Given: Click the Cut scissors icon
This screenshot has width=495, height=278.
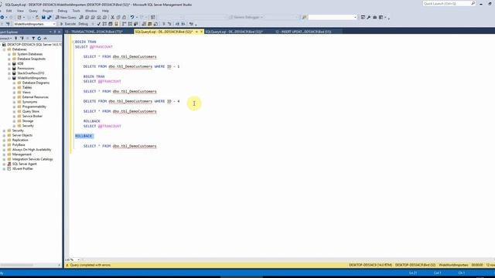Looking at the screenshot, I should pyautogui.click(x=112, y=17).
